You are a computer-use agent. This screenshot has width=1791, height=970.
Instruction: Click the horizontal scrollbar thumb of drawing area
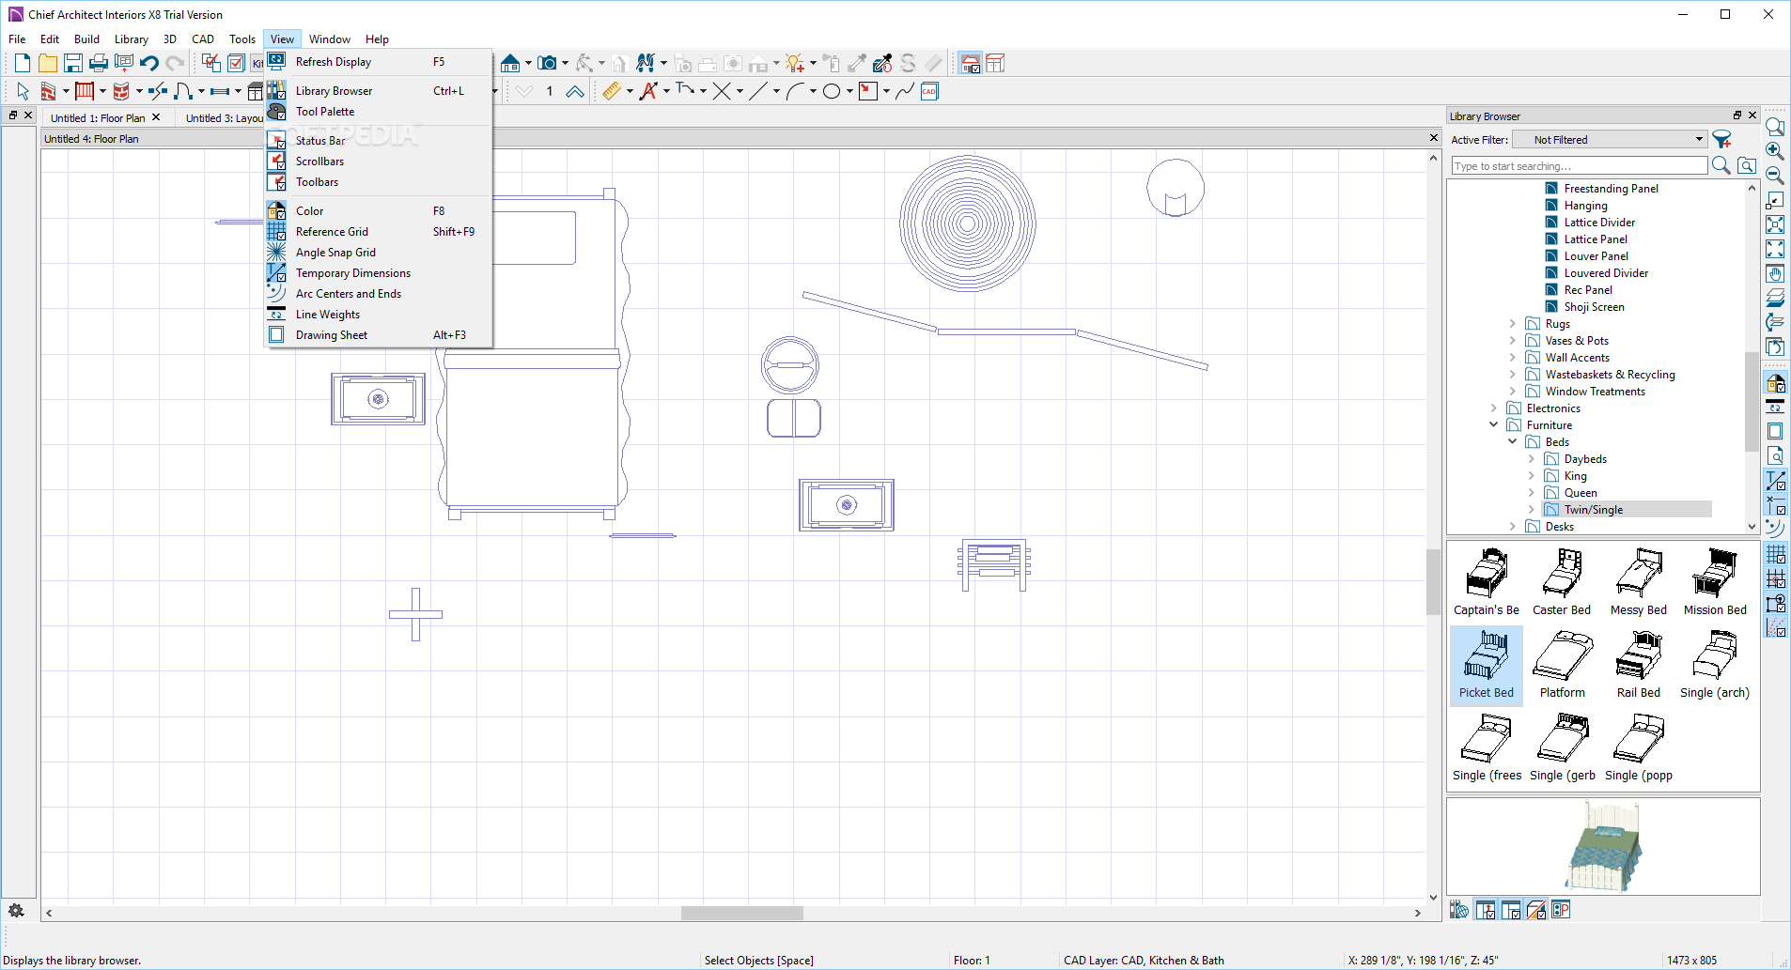click(742, 913)
